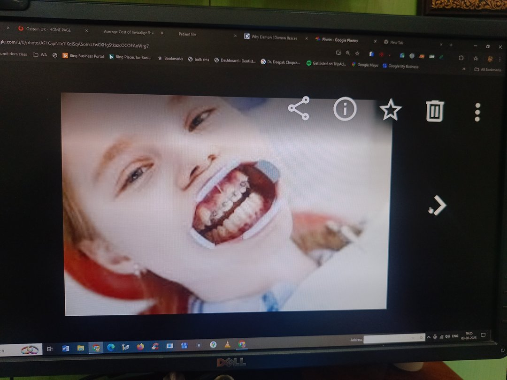Close the Average Cost of Invisalign tab
The image size is (507, 380).
tap(161, 33)
